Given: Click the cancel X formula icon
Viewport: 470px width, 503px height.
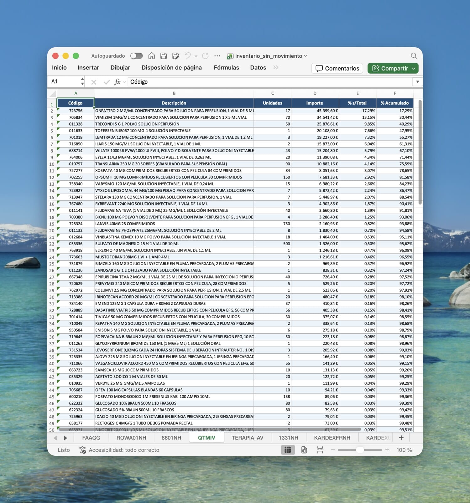Looking at the screenshot, I should pyautogui.click(x=93, y=82).
